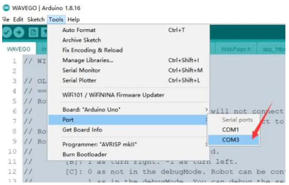Click Get Board Info entry
Screen dimensions: 289x185
(82, 129)
